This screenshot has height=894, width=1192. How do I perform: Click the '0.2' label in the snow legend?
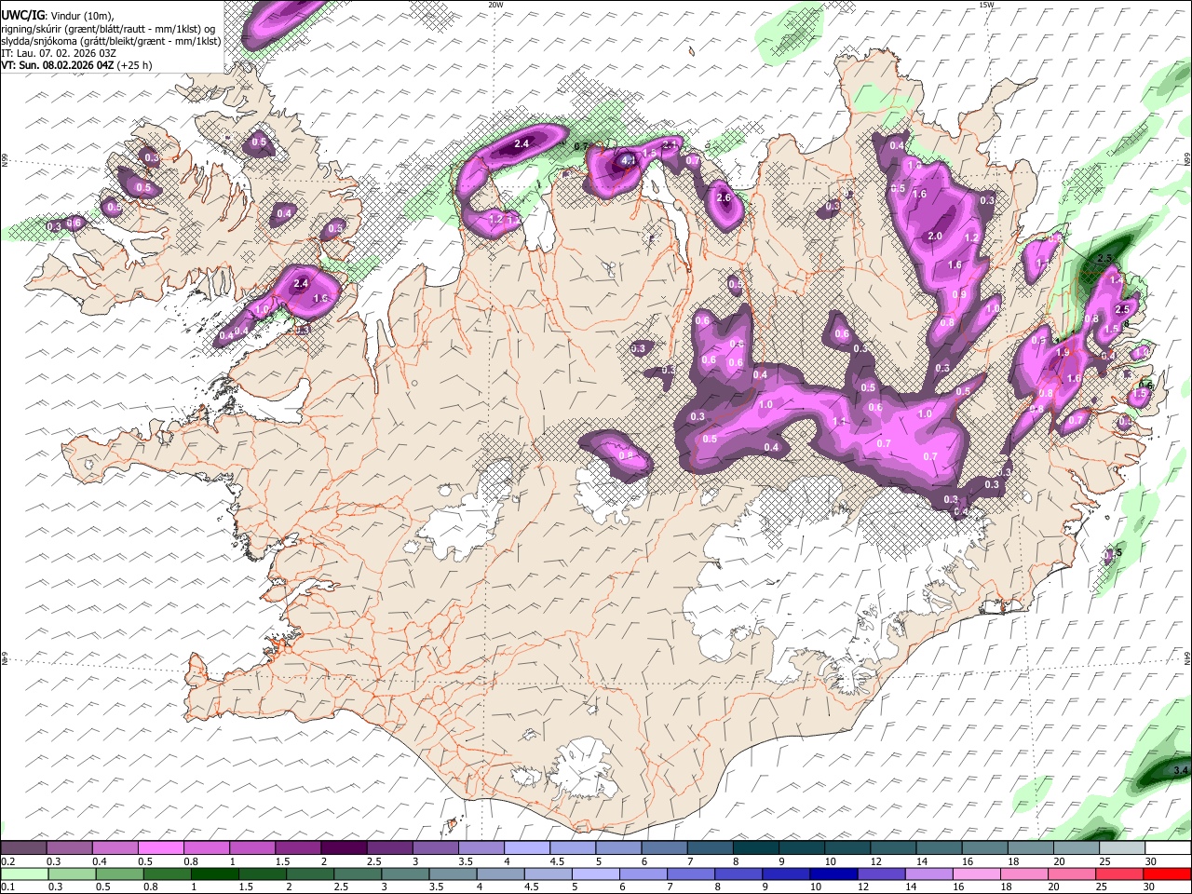(x=7, y=861)
